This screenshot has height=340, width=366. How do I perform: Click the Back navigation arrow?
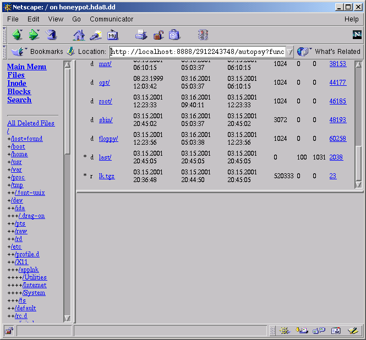point(17,35)
